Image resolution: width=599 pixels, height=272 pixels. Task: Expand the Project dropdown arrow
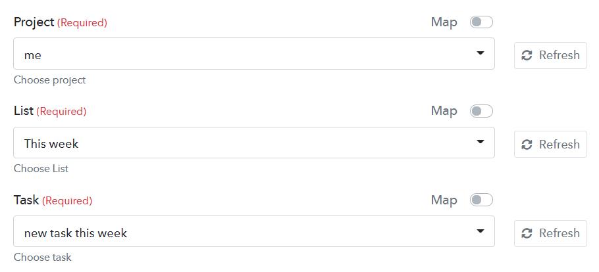[x=481, y=53]
